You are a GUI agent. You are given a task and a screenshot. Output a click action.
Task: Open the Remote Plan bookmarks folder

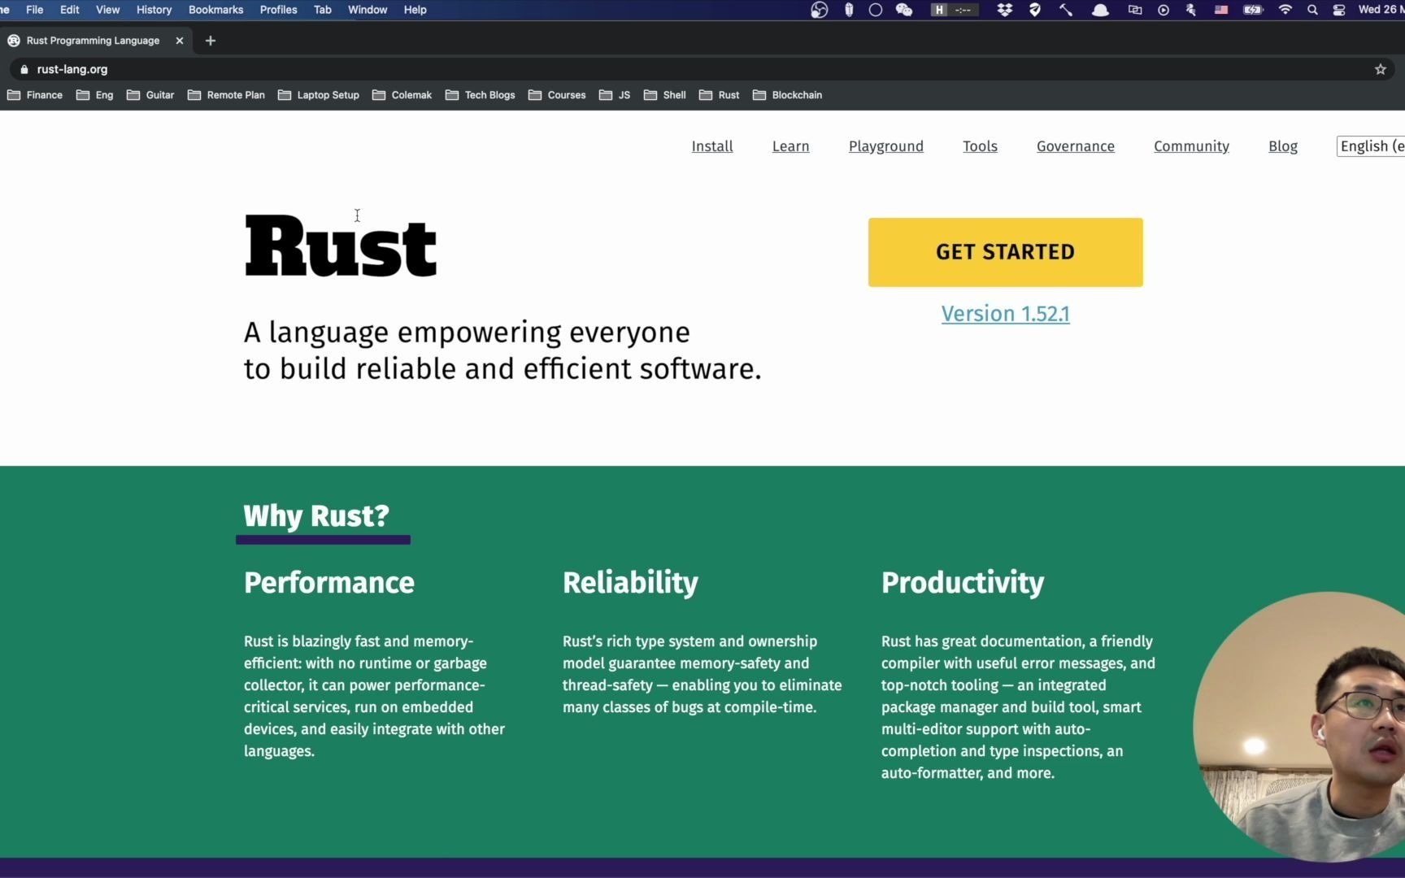(x=226, y=95)
